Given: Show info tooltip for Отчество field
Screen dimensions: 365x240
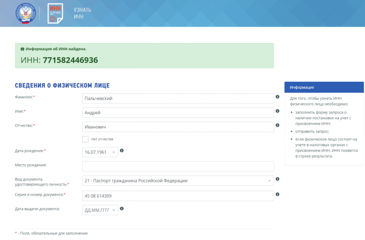Looking at the screenshot, I should (277, 125).
